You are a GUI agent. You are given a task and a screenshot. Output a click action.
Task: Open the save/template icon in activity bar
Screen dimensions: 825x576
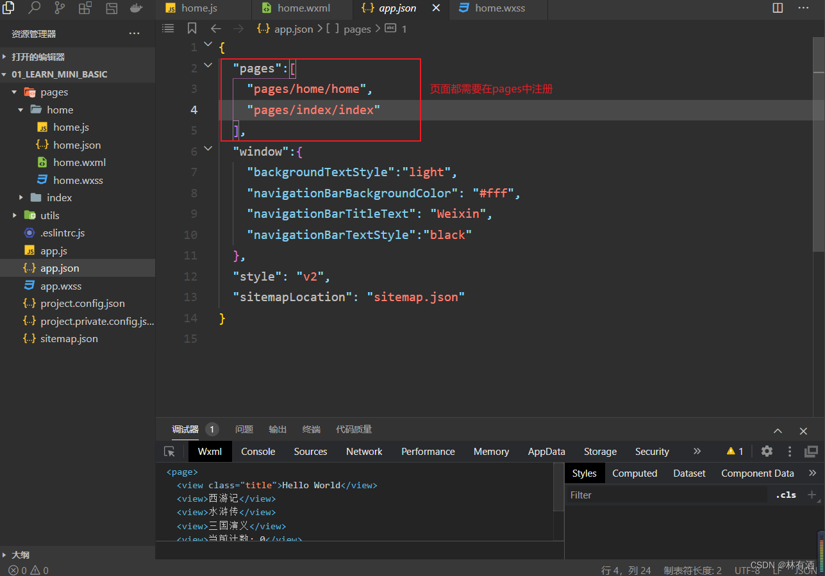pyautogui.click(x=112, y=8)
